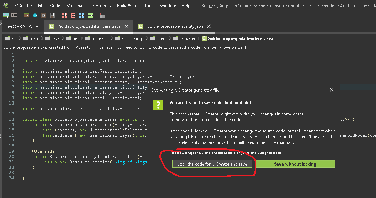
Task: Click the package declaration line of code
Action: click(x=83, y=61)
